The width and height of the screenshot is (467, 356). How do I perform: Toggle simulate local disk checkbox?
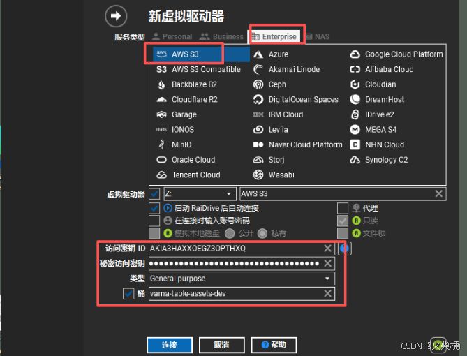[154, 233]
